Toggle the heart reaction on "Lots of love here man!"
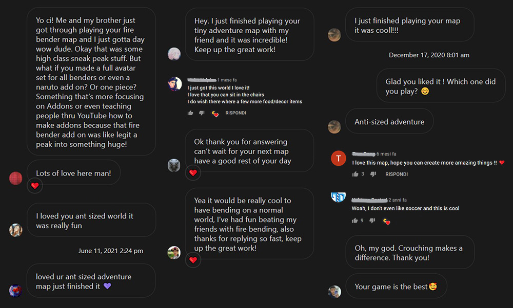 click(34, 186)
